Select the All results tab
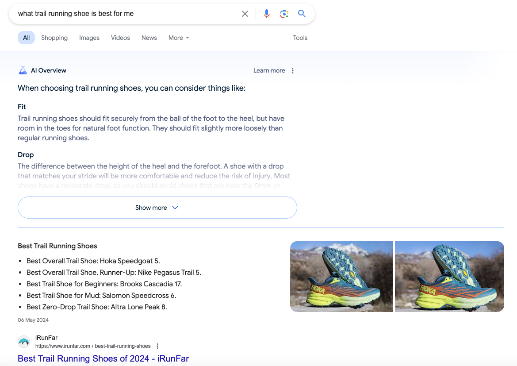Image resolution: width=517 pixels, height=366 pixels. pos(27,38)
